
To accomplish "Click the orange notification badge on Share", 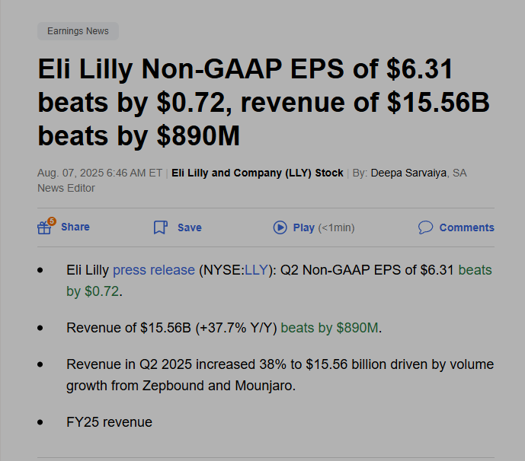I will pos(52,221).
